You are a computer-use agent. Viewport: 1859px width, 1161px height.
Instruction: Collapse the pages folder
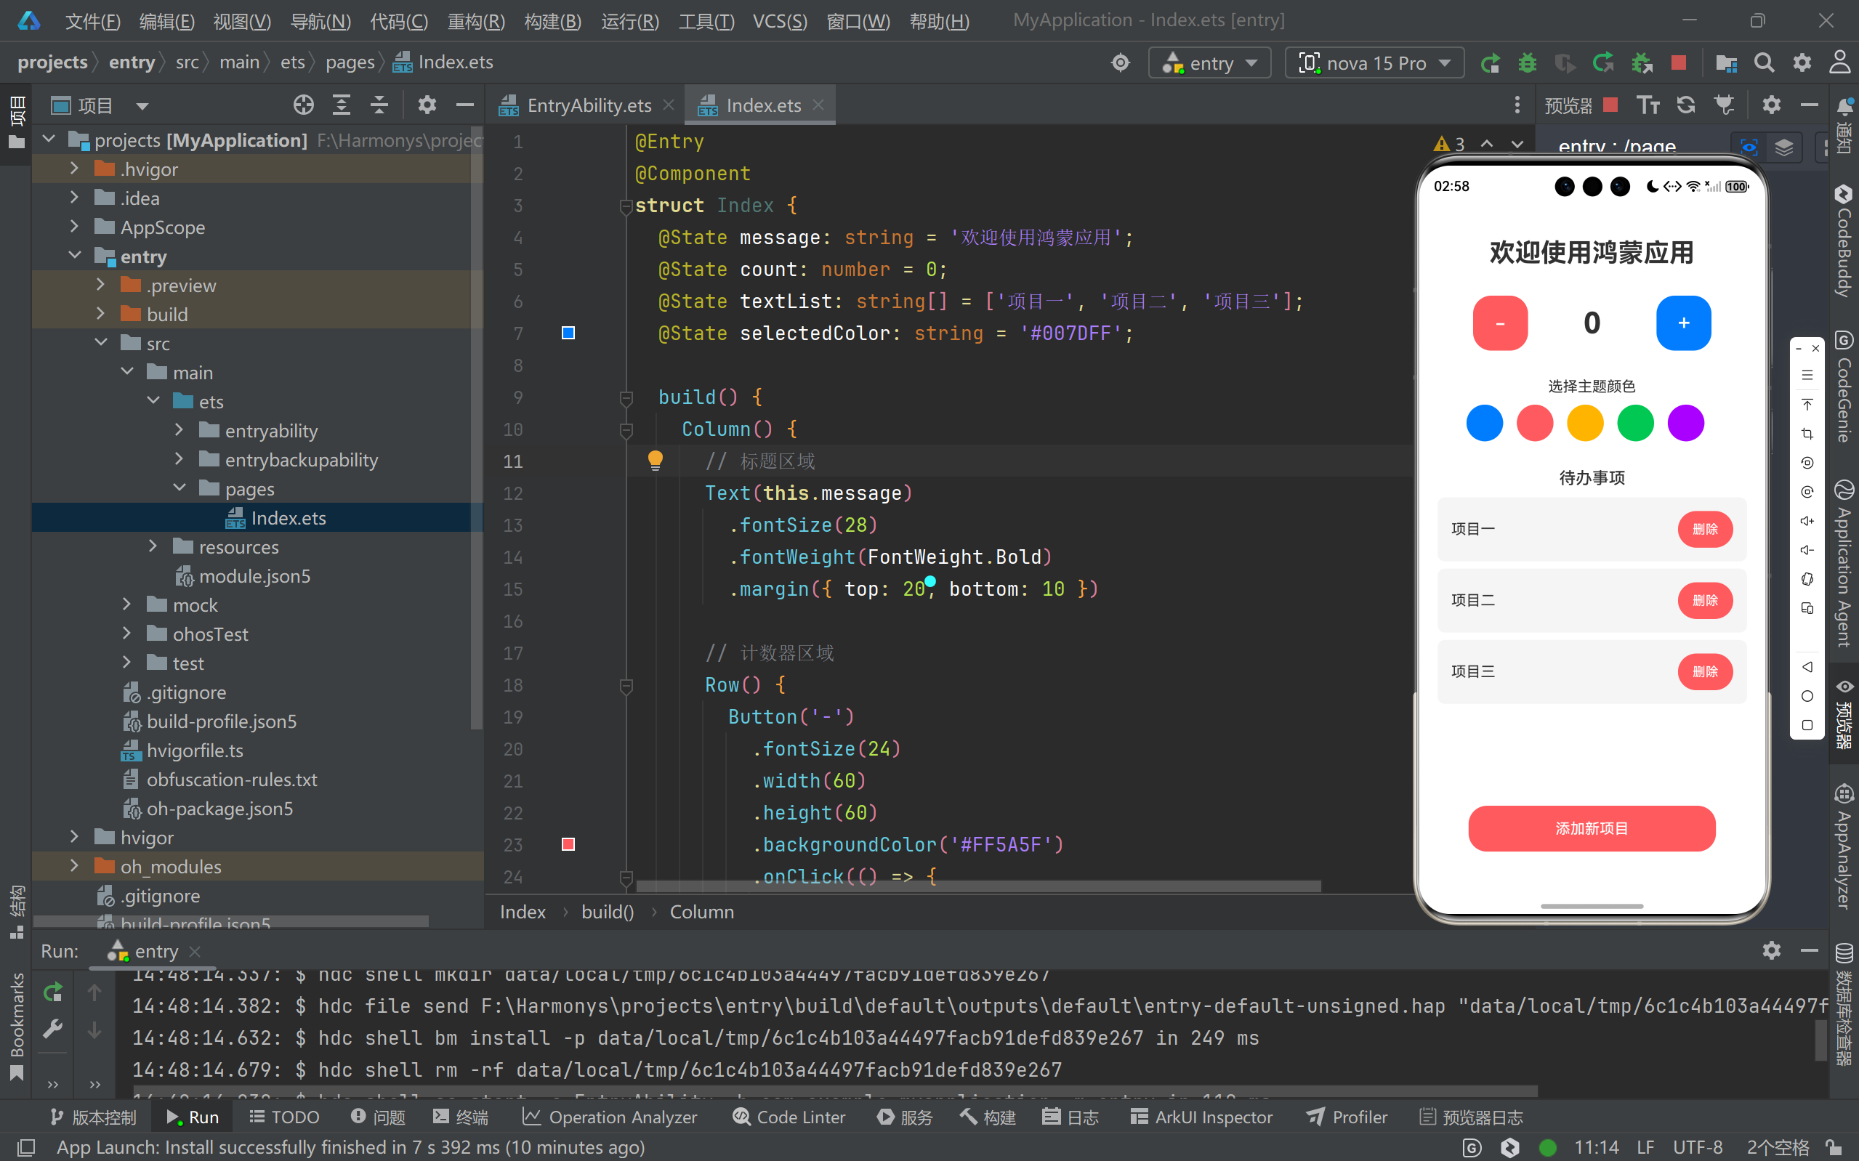179,488
